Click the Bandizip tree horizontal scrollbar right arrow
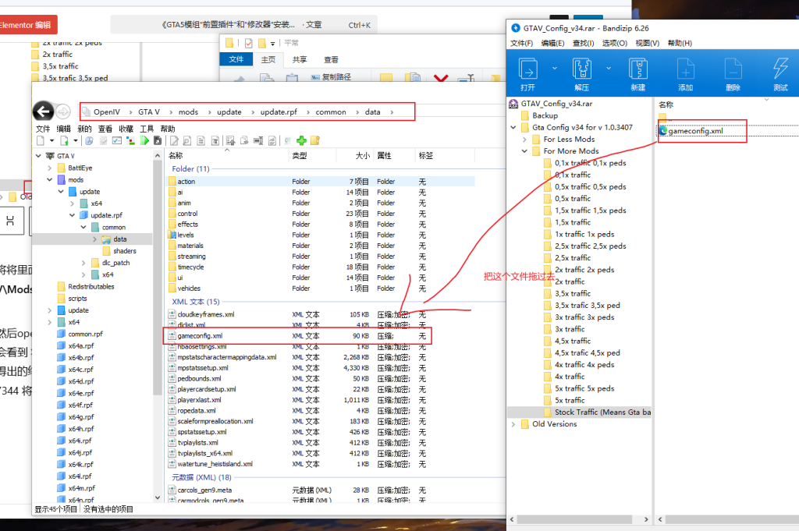Viewport: 799px width, 531px height. click(x=646, y=519)
